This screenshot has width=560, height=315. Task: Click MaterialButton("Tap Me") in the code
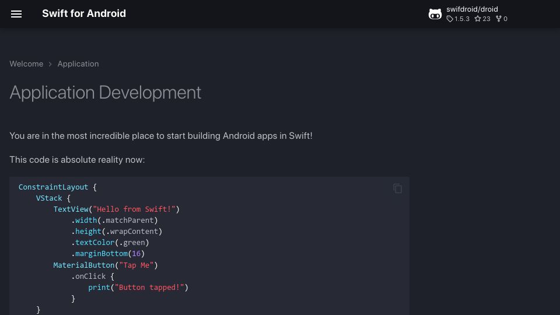106,265
